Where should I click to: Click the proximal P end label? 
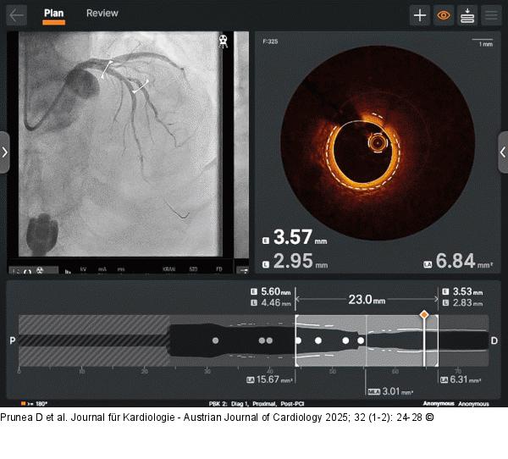[x=12, y=340]
